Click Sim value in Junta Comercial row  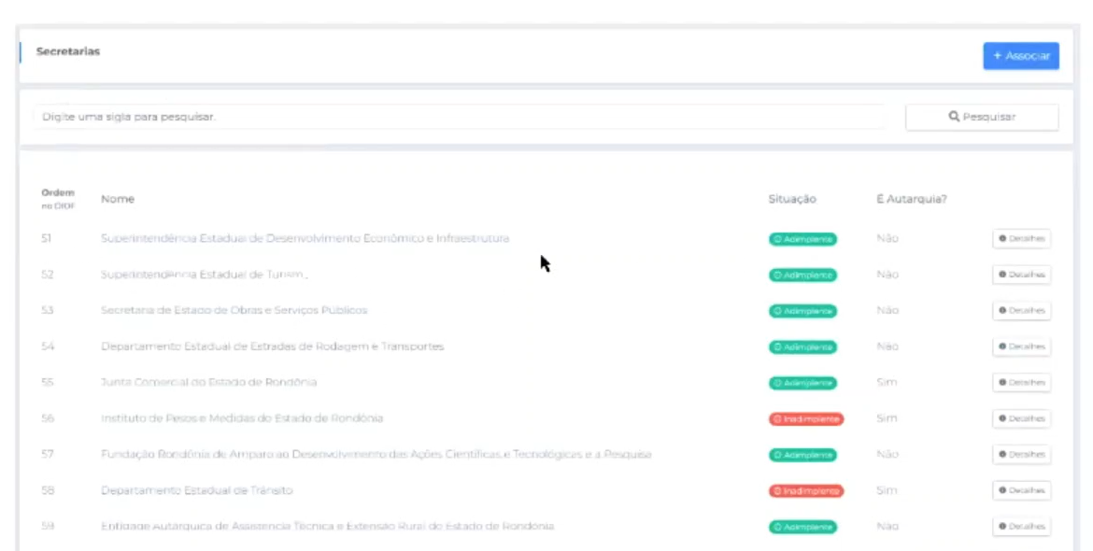[887, 382]
